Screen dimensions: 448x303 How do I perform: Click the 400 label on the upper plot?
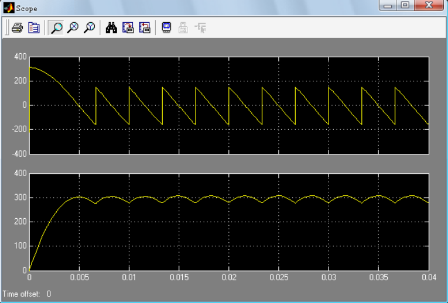coord(20,57)
